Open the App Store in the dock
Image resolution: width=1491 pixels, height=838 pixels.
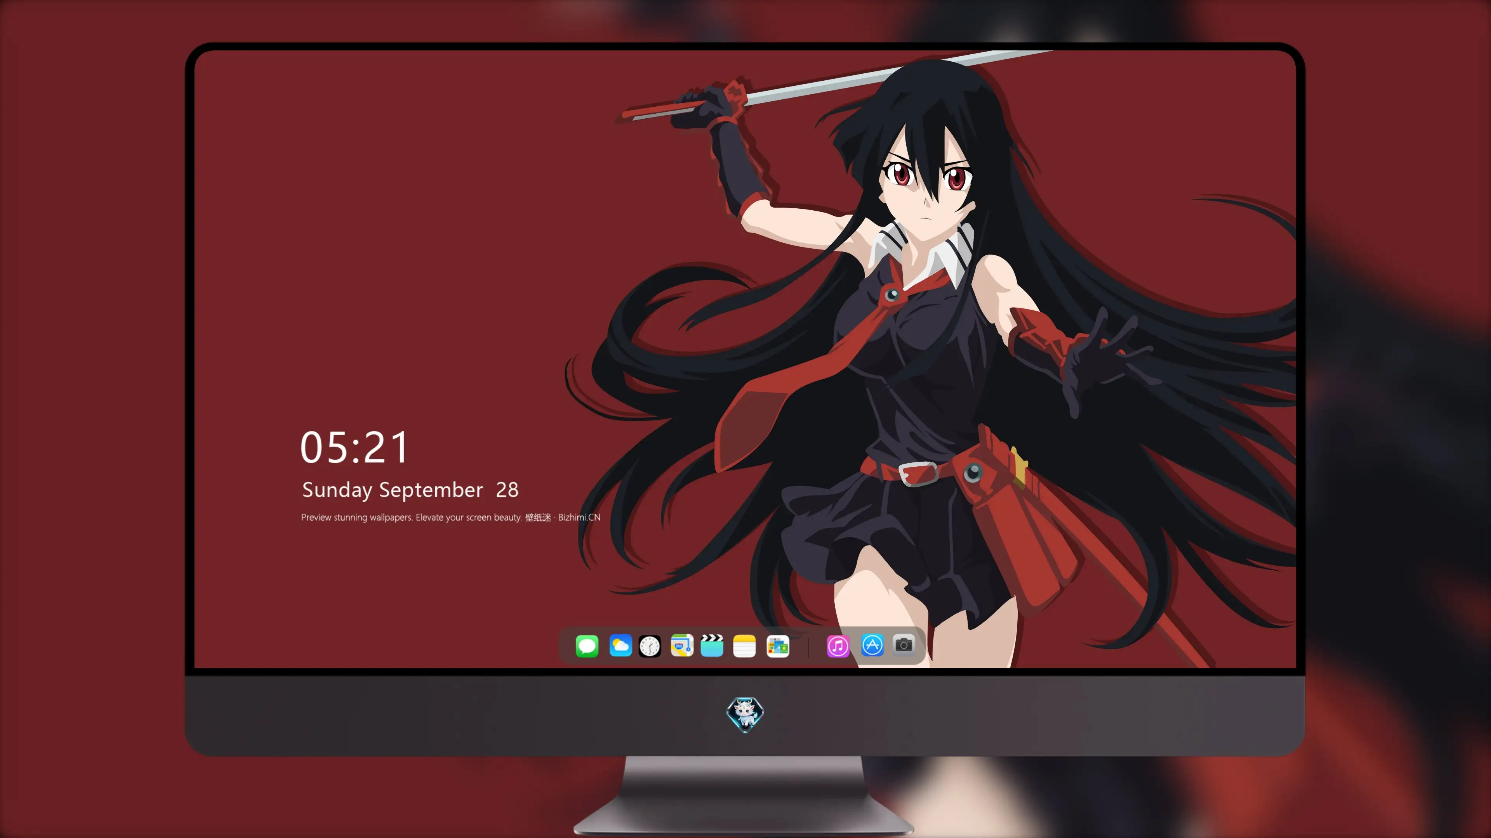click(872, 645)
